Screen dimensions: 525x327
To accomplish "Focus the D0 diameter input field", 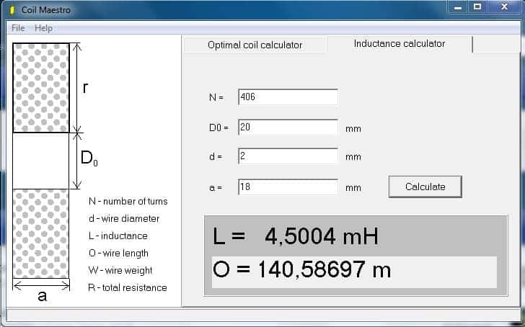I will click(x=288, y=127).
